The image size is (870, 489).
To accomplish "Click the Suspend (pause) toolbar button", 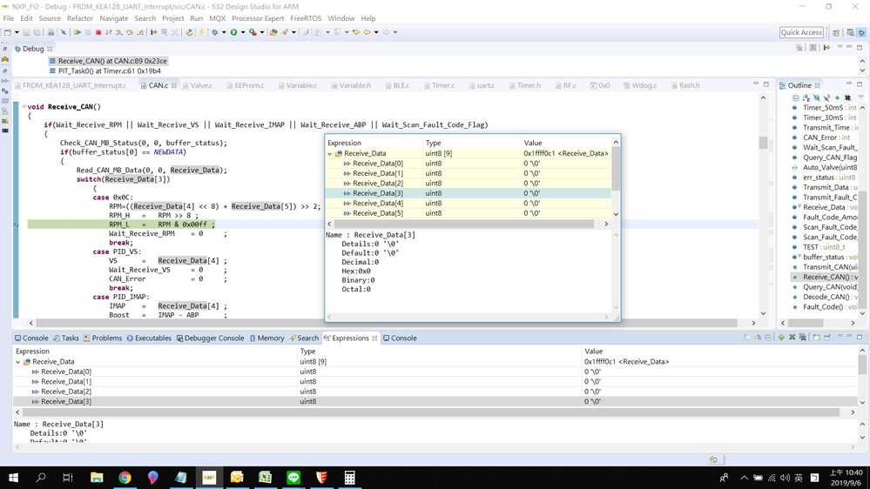I will 88,32.
